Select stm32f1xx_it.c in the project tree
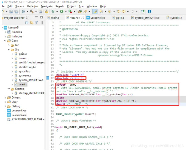Viewport: 188px width, 154px height. (27, 67)
